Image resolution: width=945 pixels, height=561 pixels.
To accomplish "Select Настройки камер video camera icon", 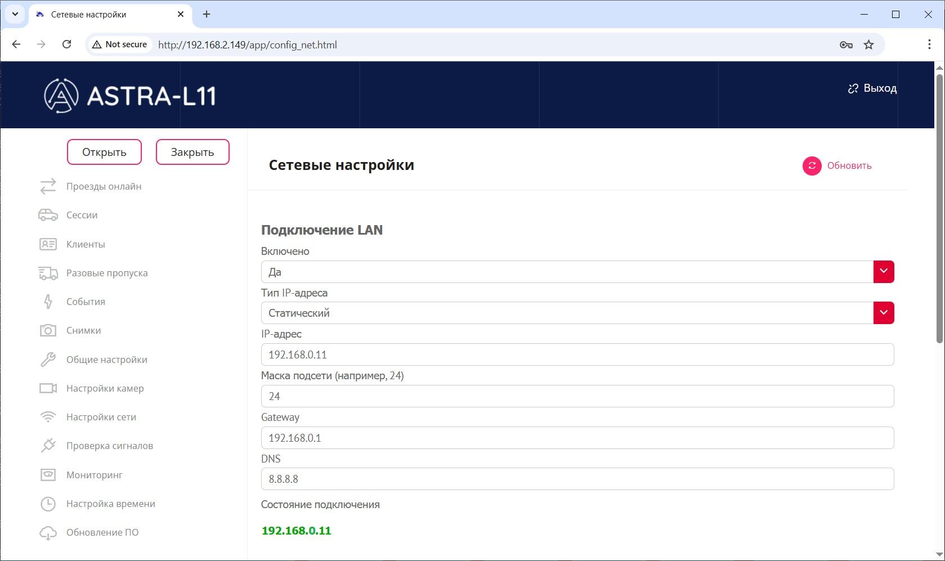I will point(48,388).
